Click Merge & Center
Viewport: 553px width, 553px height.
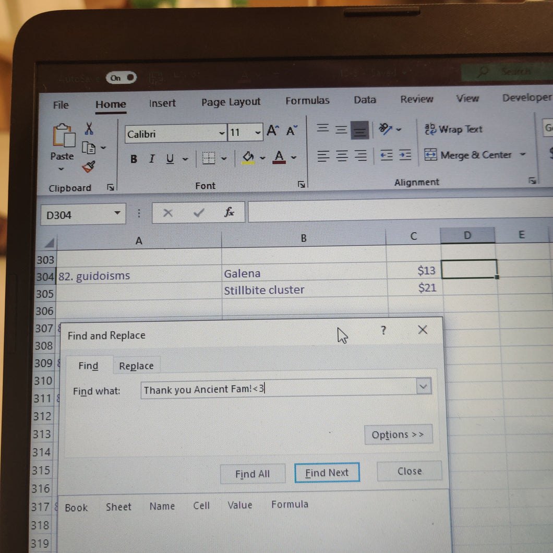pyautogui.click(x=468, y=154)
